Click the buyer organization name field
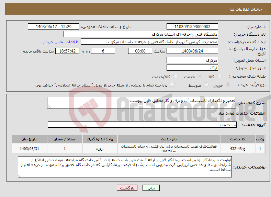 tap(141, 34)
